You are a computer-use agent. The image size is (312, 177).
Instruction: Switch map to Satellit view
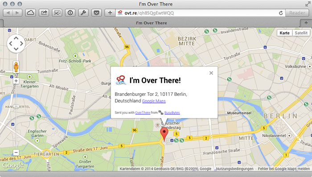[301, 33]
